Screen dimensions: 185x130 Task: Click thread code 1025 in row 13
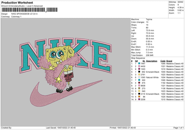(163, 97)
